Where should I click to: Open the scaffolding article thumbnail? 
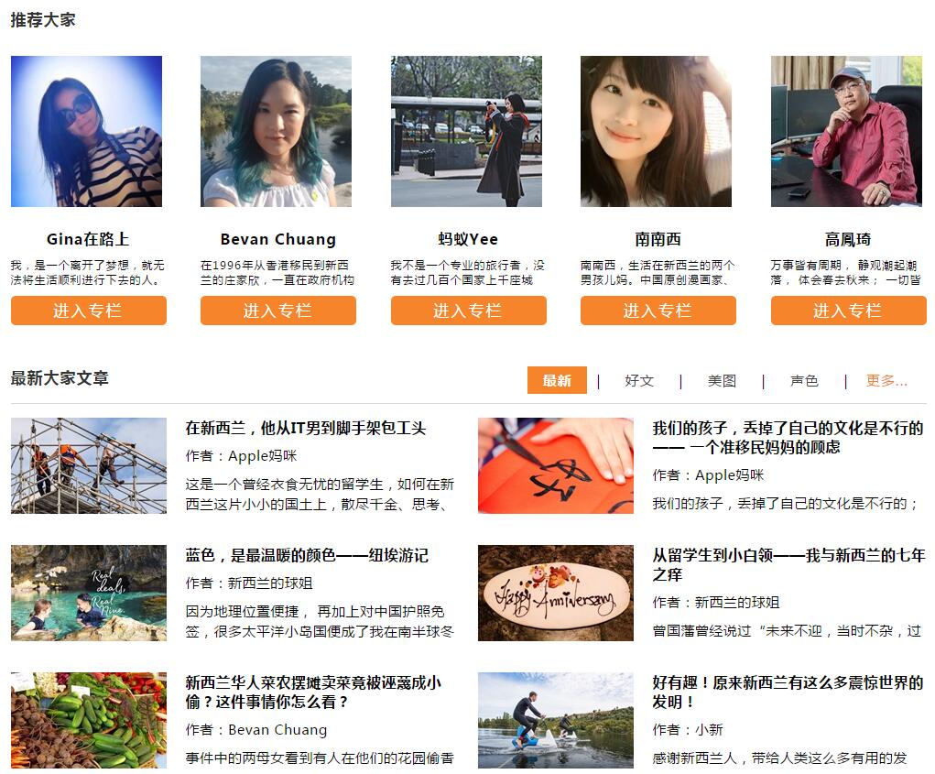click(x=88, y=465)
